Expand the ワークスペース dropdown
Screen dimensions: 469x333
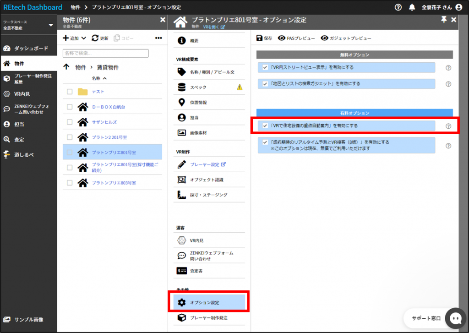[51, 25]
